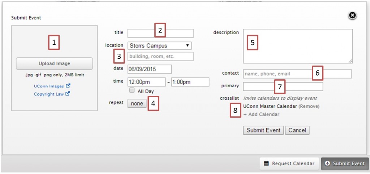The width and height of the screenshot is (370, 174).
Task: Click the calendar icon on Request Calendar
Action: (x=266, y=164)
